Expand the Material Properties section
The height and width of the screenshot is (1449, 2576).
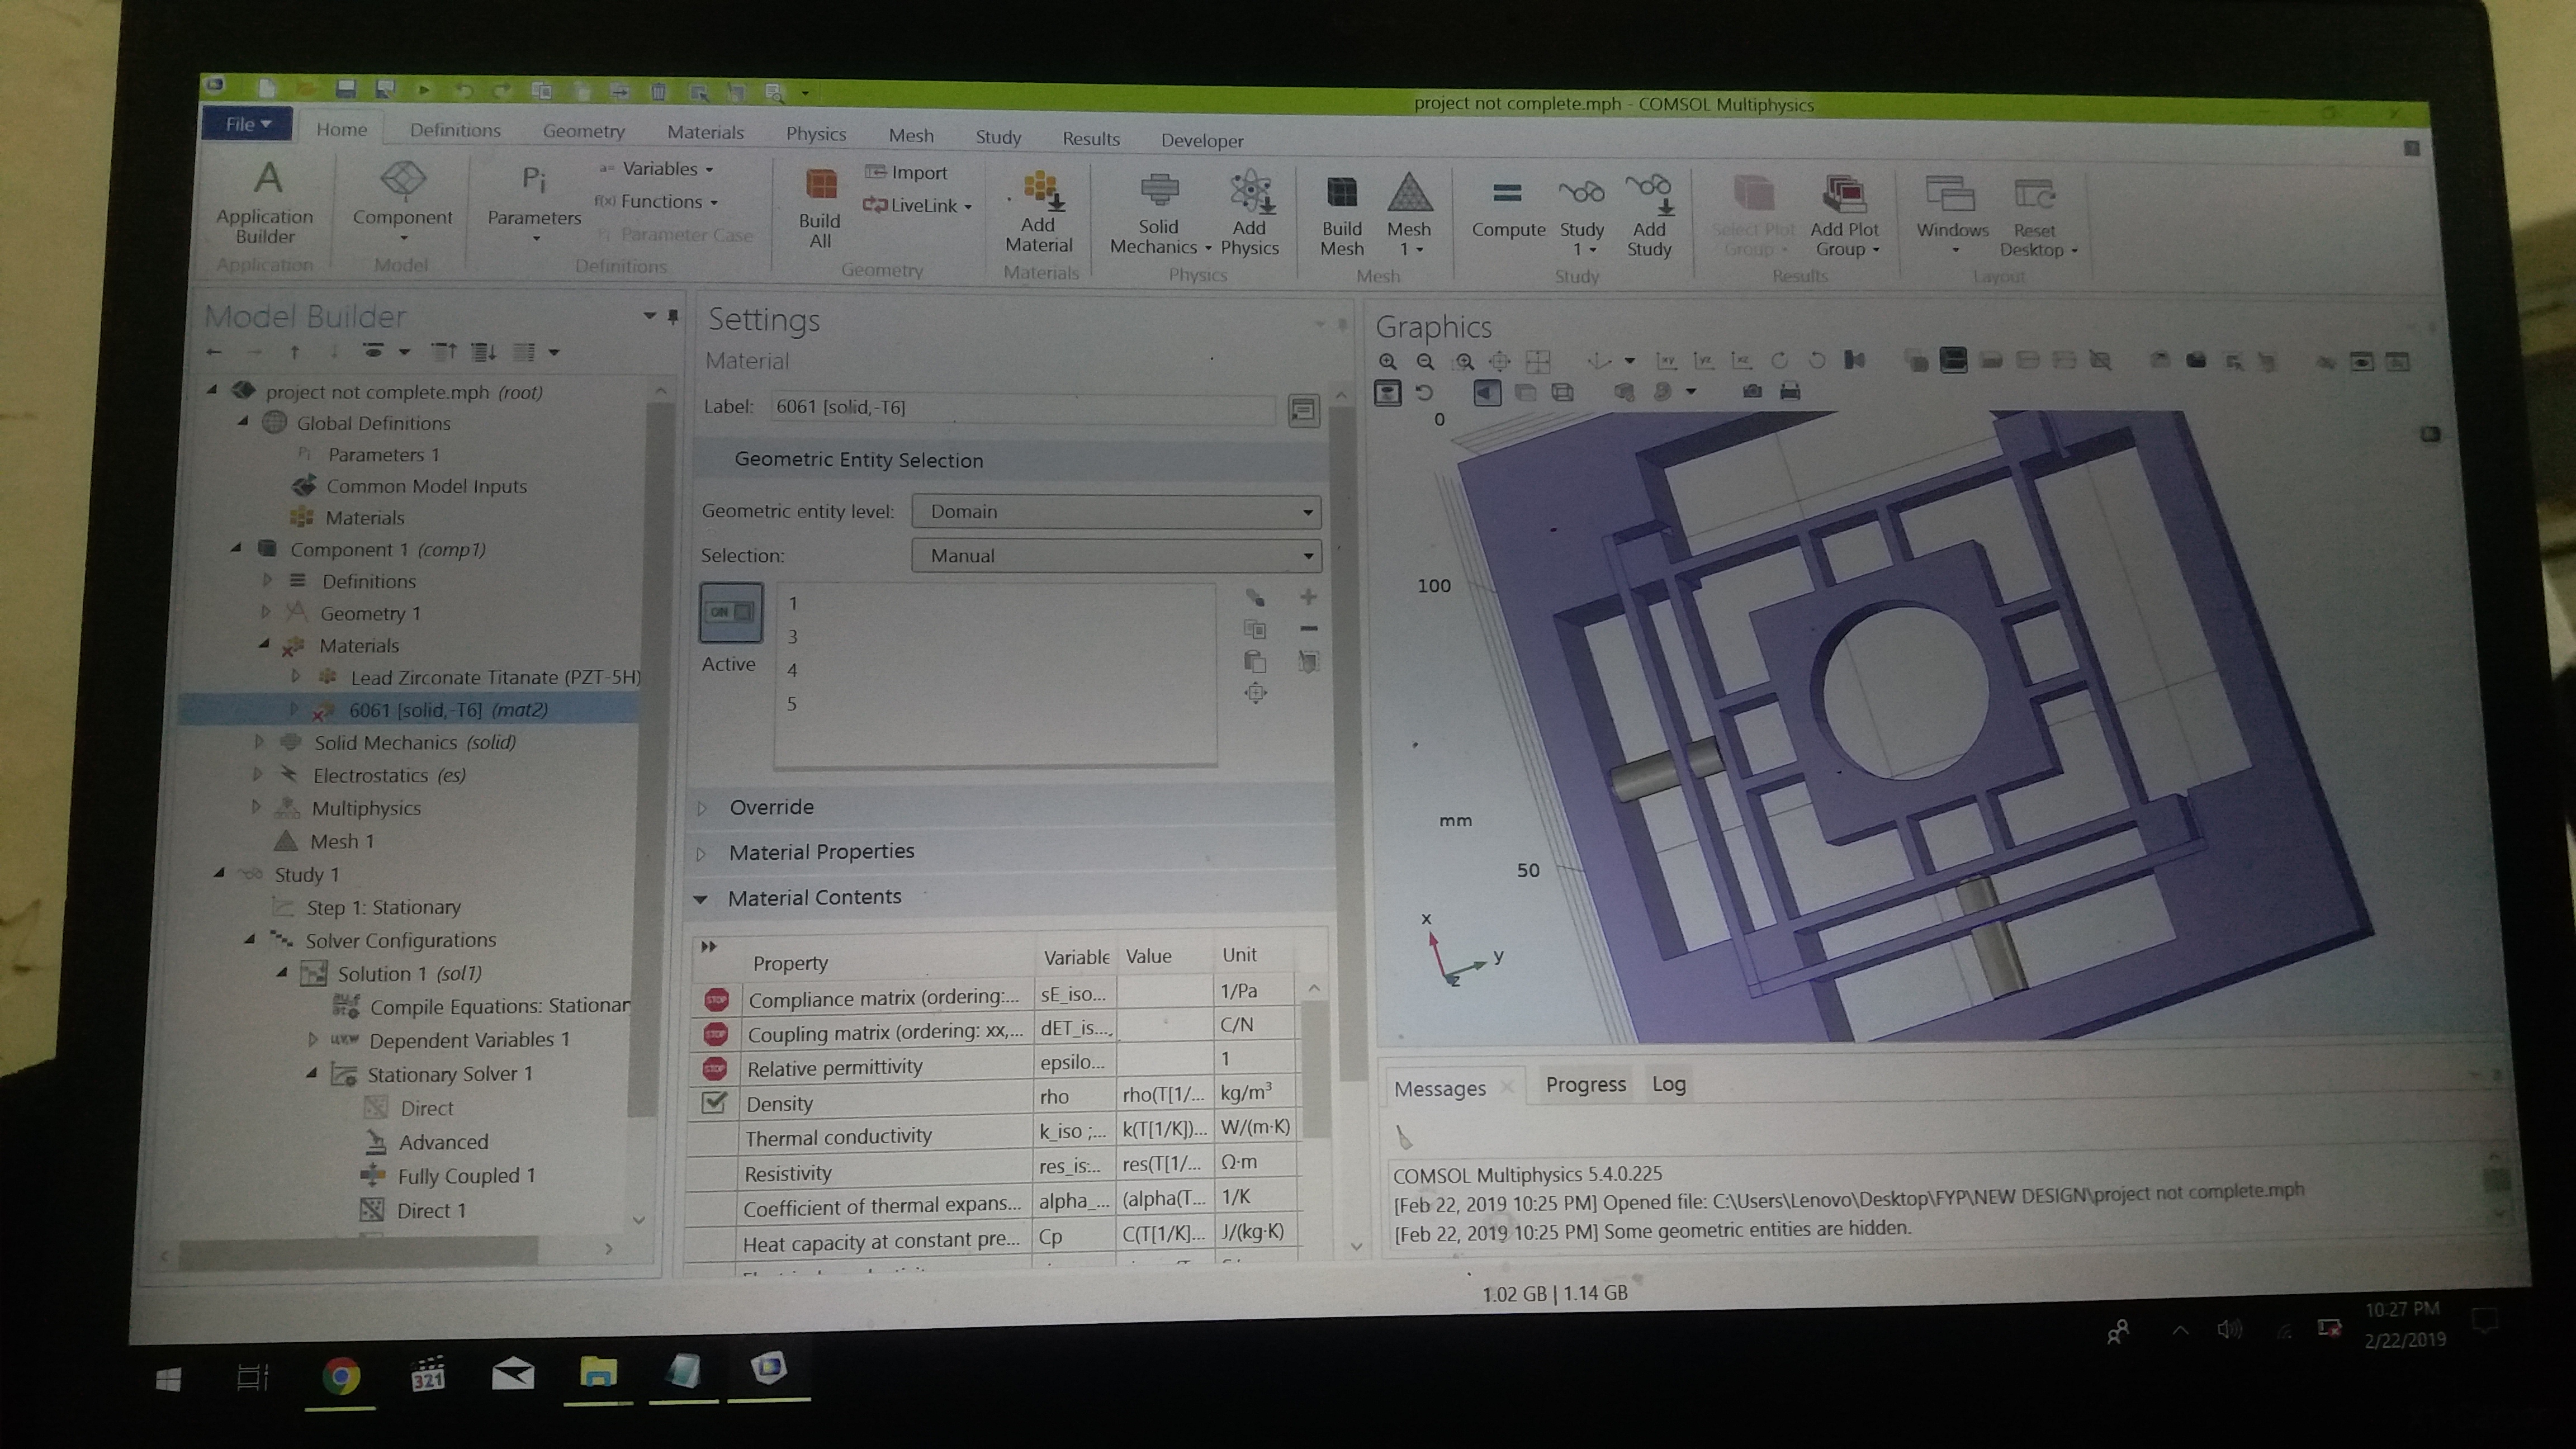click(x=820, y=852)
